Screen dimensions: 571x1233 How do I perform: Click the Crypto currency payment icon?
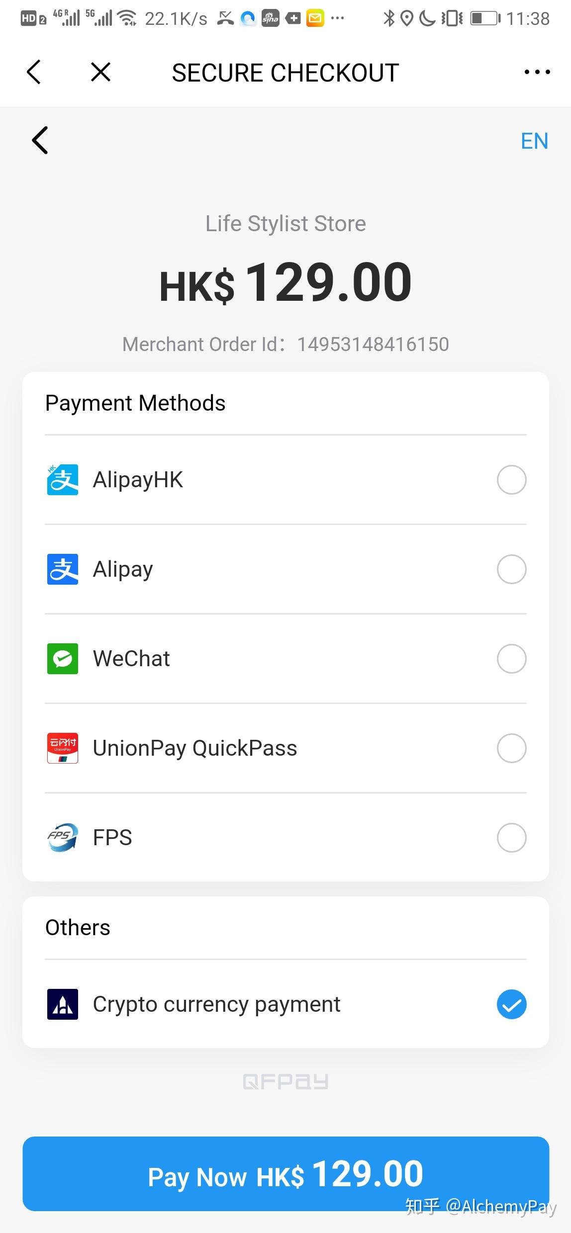[62, 1004]
